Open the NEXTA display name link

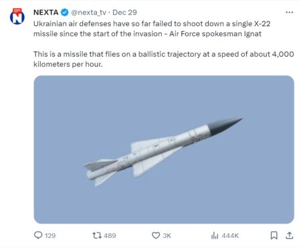click(46, 13)
